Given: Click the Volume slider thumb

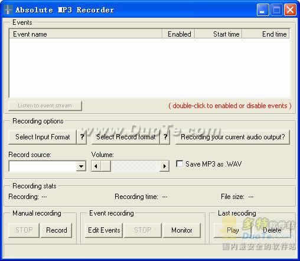Looking at the screenshot, I should [x=106, y=167].
